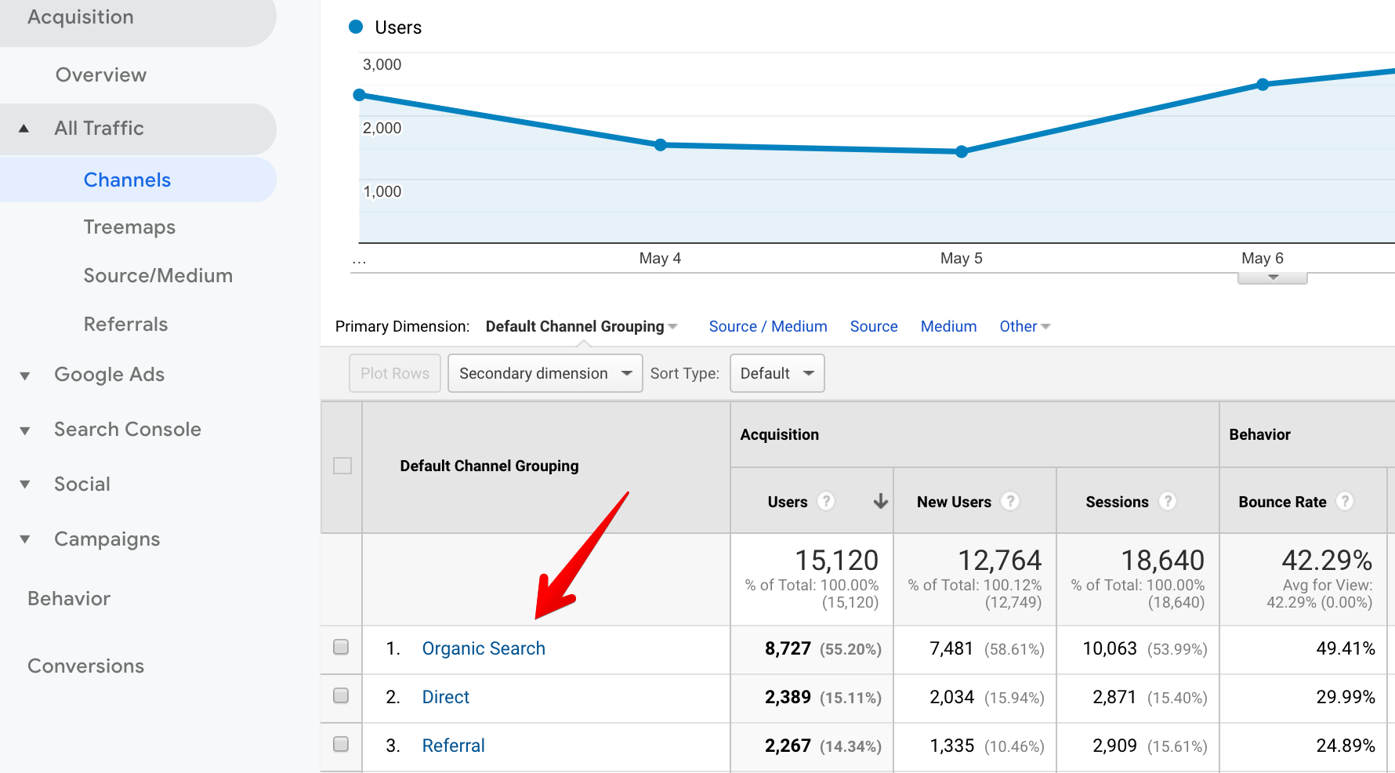1395x773 pixels.
Task: Open the Source/Medium sidebar report
Action: (158, 276)
